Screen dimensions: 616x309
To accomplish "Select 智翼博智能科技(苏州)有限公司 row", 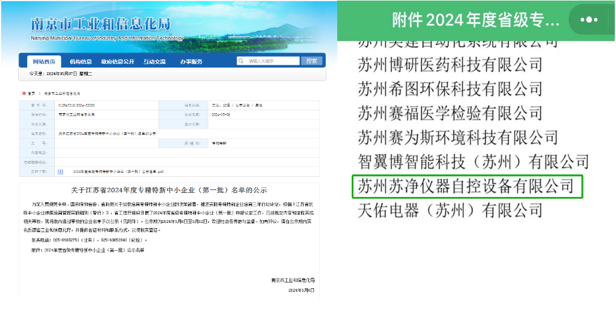I will coord(473,161).
